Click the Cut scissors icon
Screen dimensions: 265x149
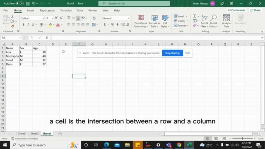tap(12, 17)
